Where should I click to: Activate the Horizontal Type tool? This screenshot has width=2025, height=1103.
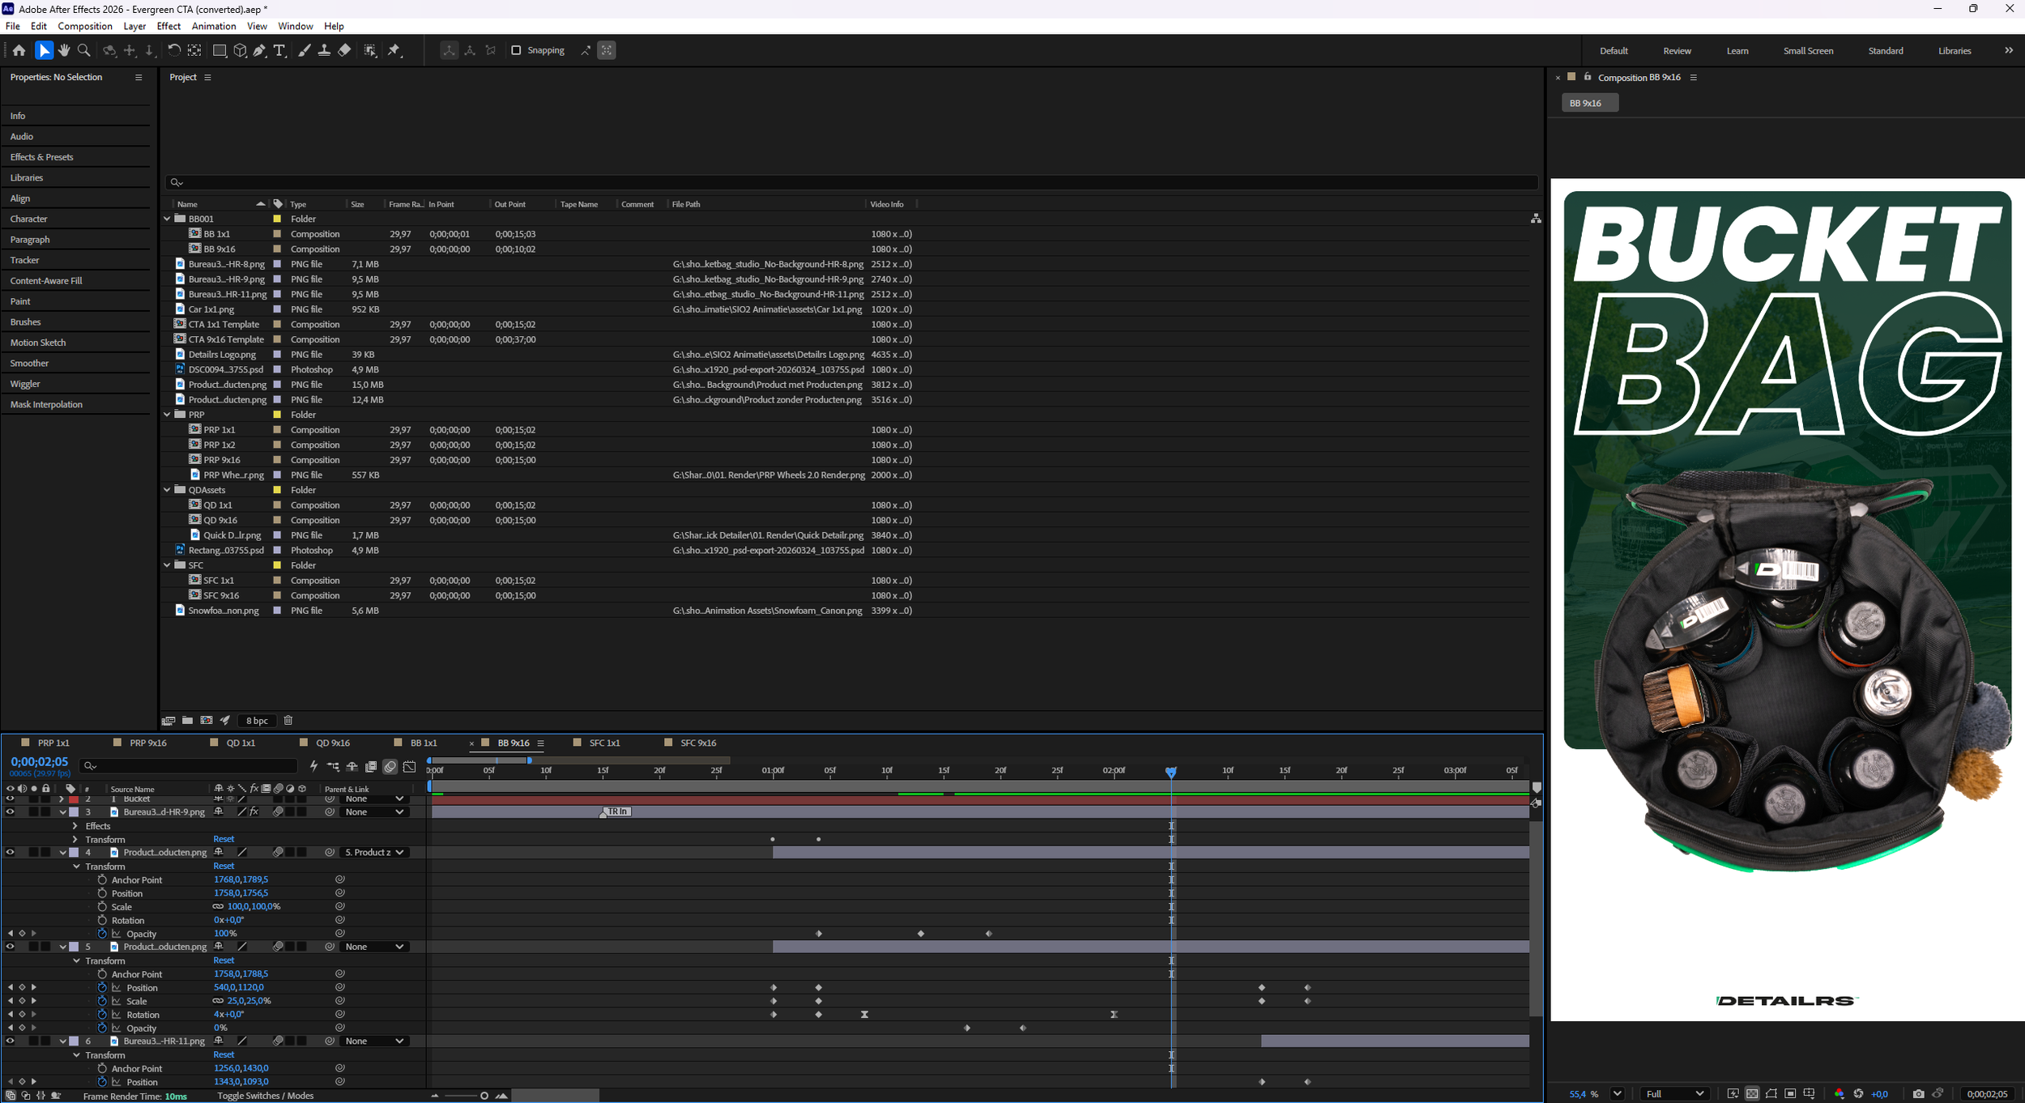[279, 50]
